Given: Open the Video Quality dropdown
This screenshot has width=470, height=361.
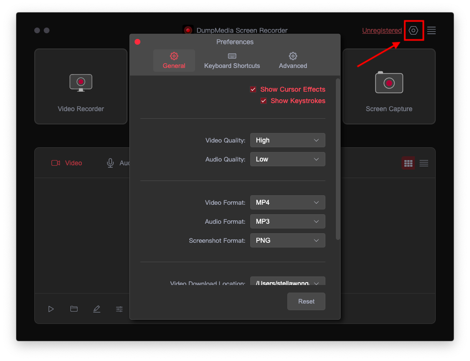Looking at the screenshot, I should coord(287,140).
